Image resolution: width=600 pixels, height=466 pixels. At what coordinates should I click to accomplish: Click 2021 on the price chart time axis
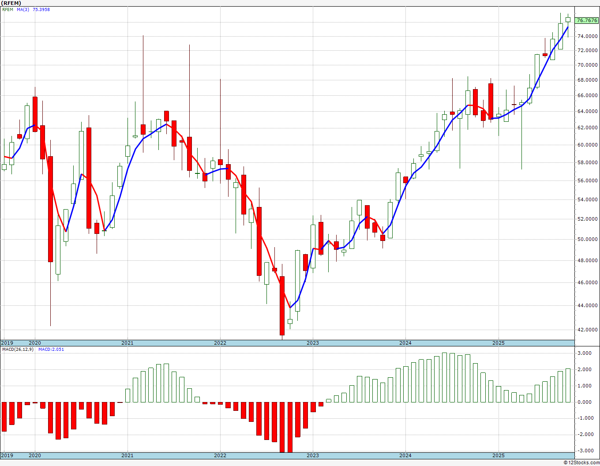click(127, 343)
